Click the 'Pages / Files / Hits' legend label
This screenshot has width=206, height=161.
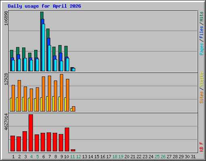(201, 33)
